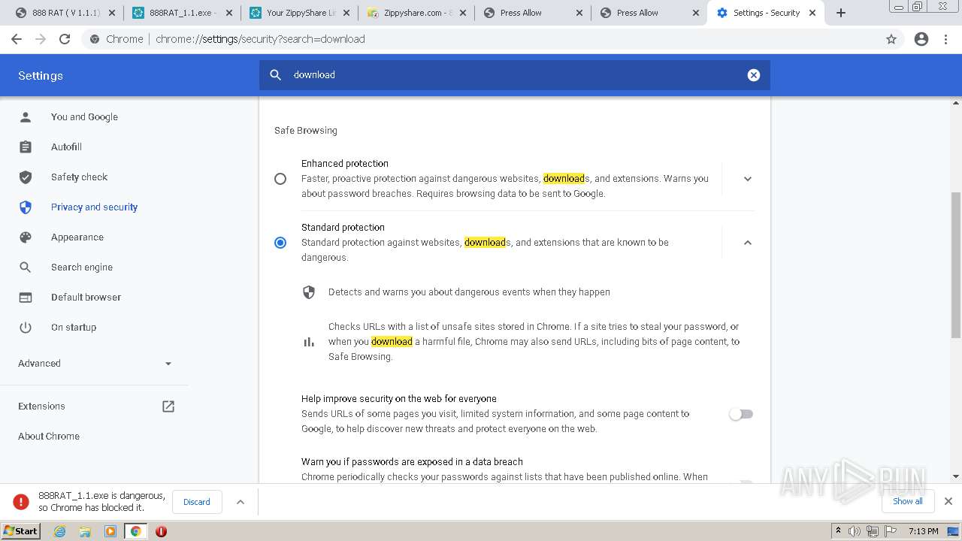The width and height of the screenshot is (962, 541).
Task: Bookmark this page with the star icon
Action: tap(891, 39)
